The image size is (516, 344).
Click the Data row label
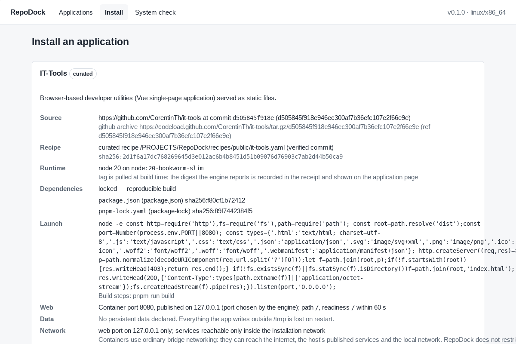pos(47,319)
